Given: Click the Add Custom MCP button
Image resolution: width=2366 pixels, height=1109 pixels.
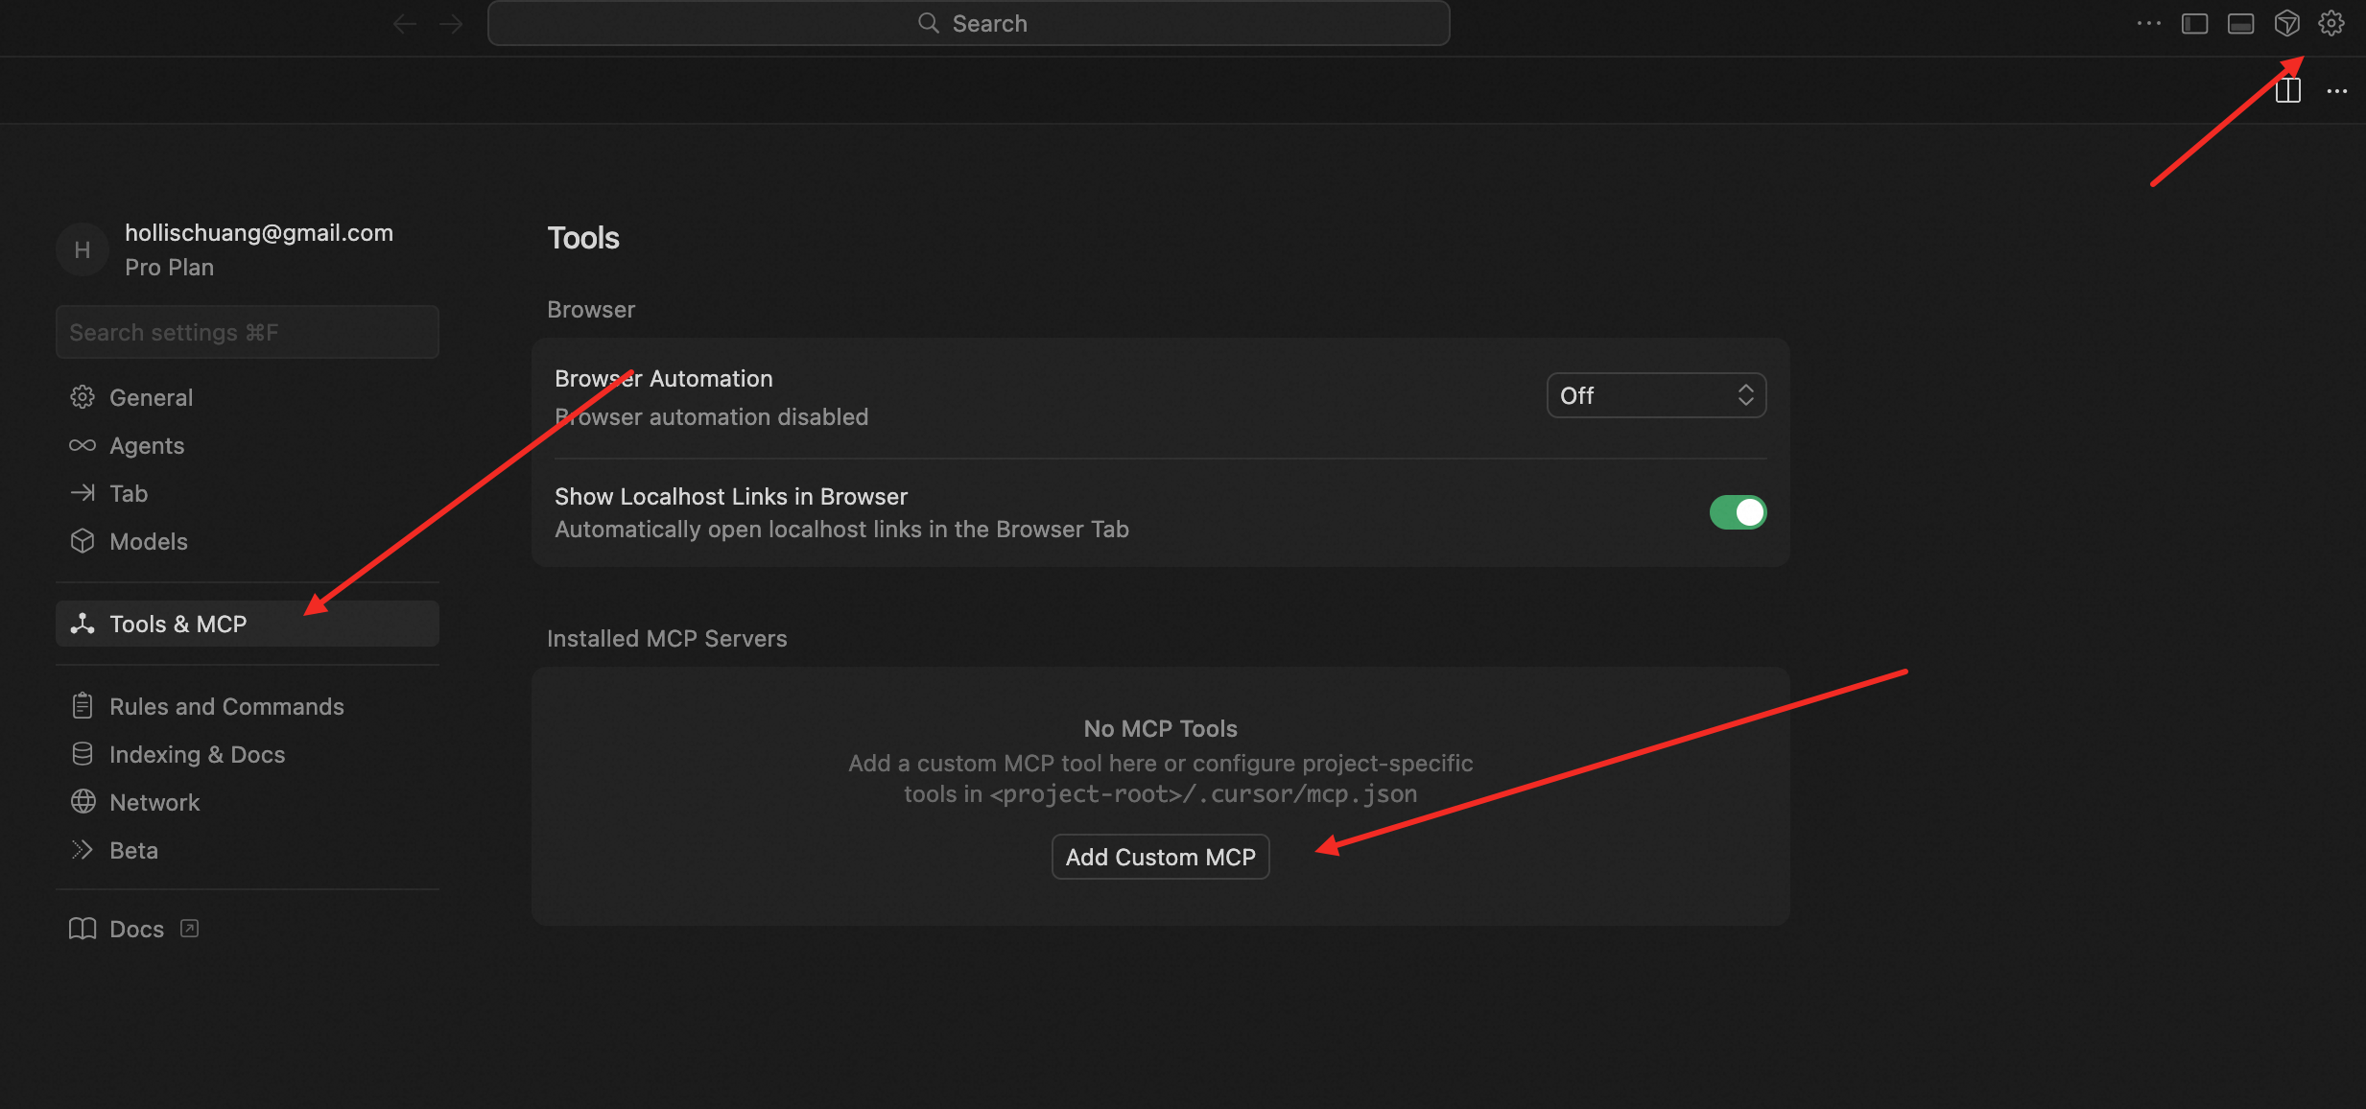Looking at the screenshot, I should 1160,857.
